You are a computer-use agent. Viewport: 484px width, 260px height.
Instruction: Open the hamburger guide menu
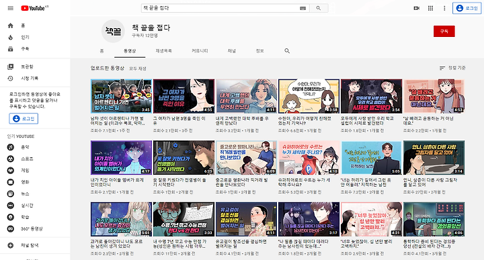click(11, 8)
